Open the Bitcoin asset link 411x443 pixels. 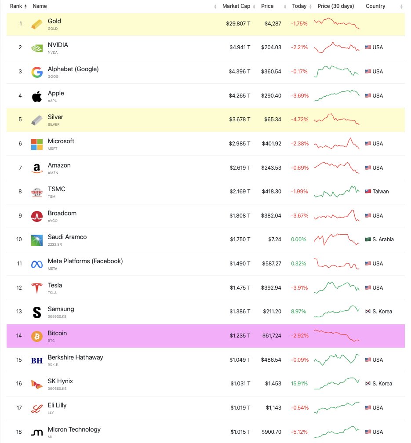[x=58, y=334]
